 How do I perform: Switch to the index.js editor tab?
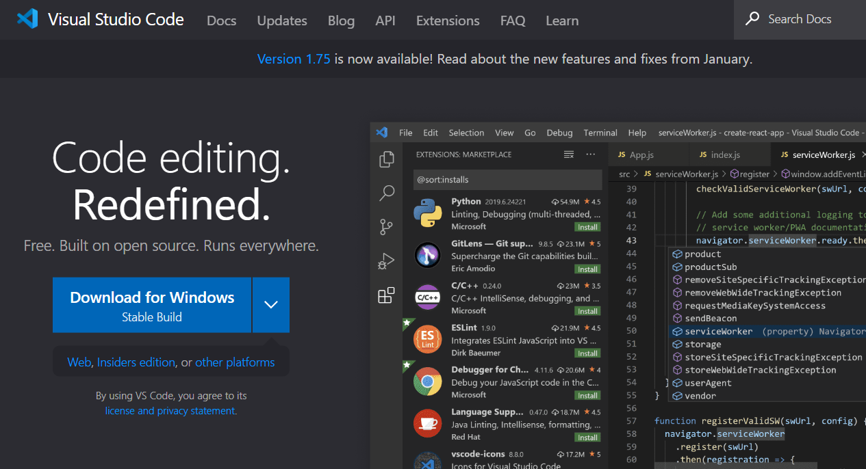(730, 155)
